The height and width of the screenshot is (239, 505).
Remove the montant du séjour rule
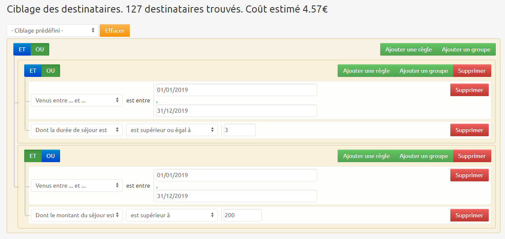469,215
